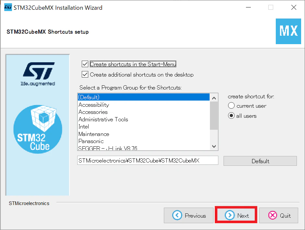Reset the shortcut path with the Default button

260,161
